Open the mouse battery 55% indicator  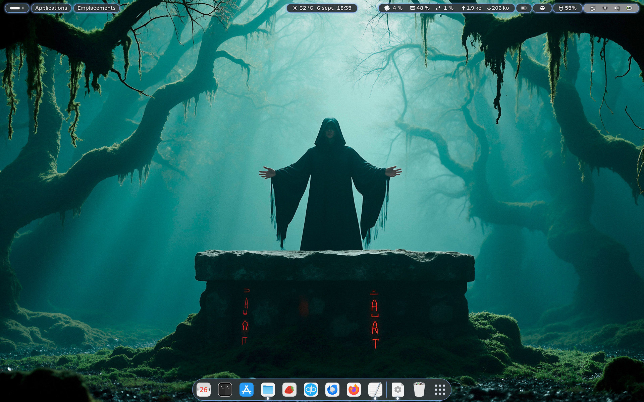coord(568,8)
